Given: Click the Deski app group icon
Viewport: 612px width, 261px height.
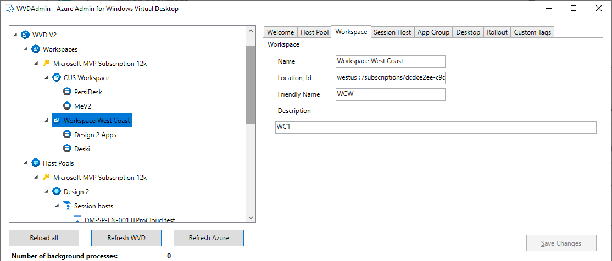Looking at the screenshot, I should [x=67, y=149].
